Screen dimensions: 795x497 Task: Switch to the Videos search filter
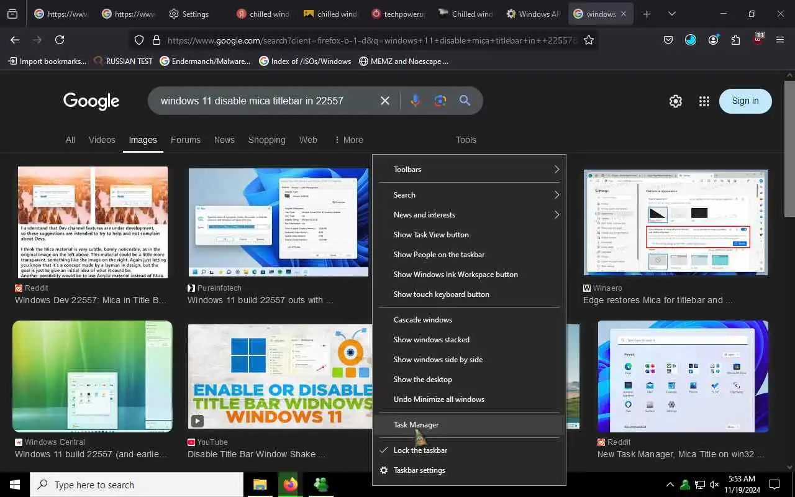[x=102, y=140]
